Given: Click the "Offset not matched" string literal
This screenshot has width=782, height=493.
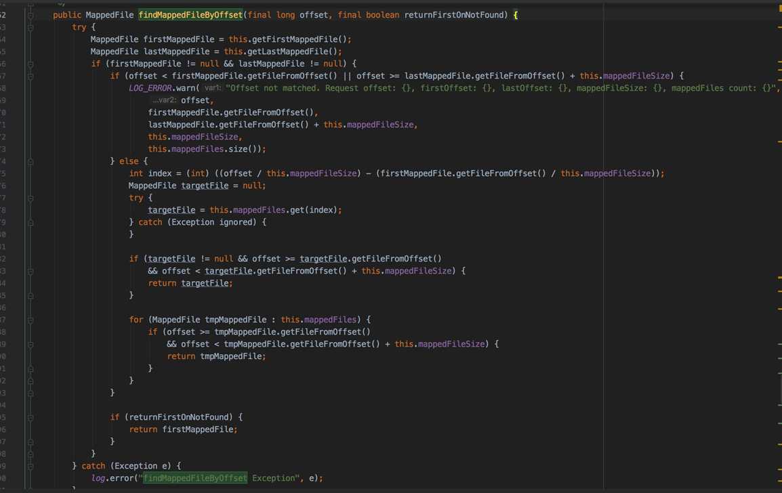Looking at the screenshot, I should coord(501,88).
